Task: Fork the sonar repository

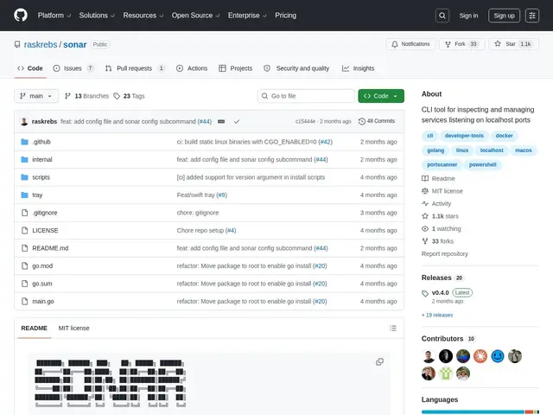Action: (x=462, y=44)
